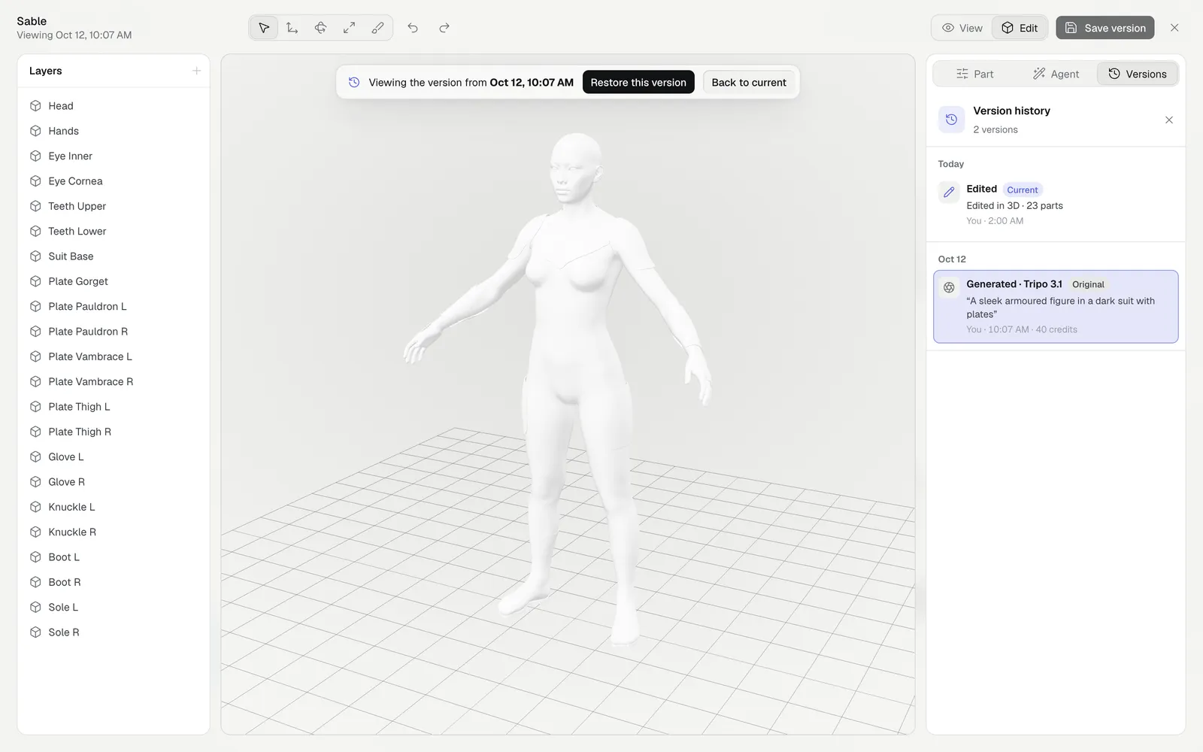Select the Plate Vambrace L layer

coord(114,356)
